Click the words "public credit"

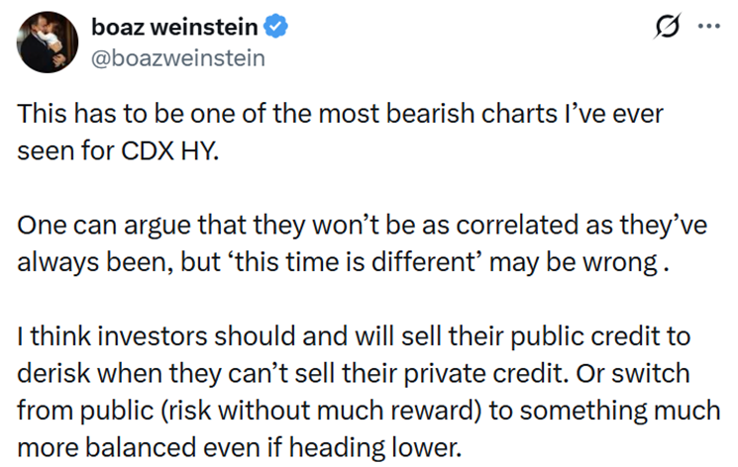[x=580, y=336]
